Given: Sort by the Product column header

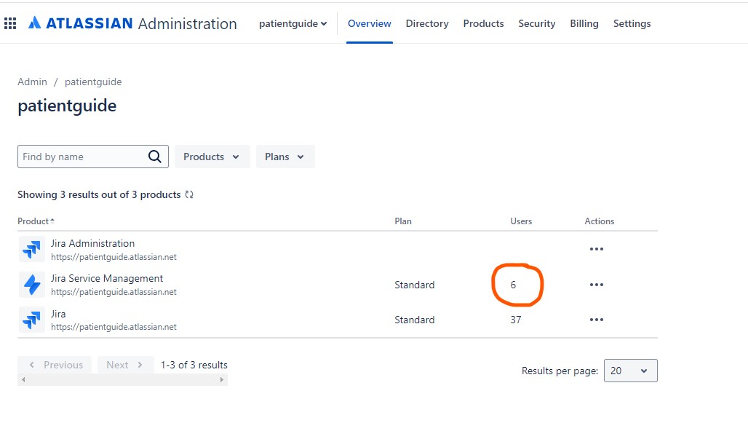Looking at the screenshot, I should tap(36, 221).
